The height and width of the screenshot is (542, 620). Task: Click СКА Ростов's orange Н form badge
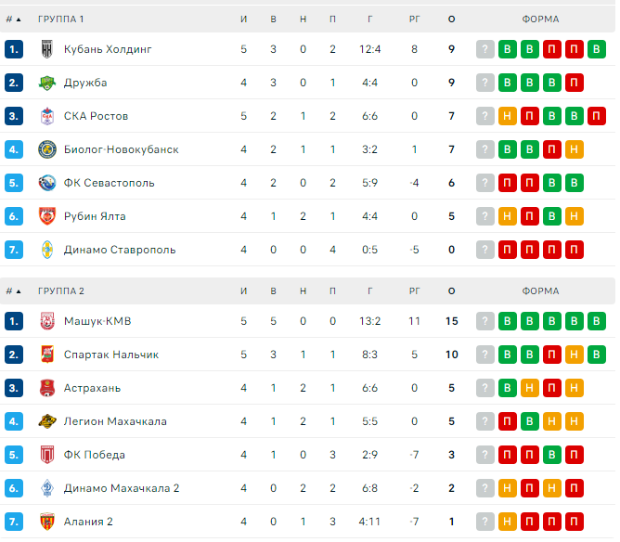(508, 116)
